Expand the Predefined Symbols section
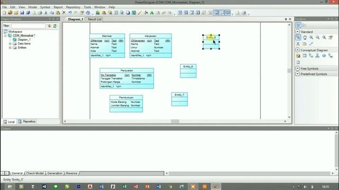 click(298, 74)
